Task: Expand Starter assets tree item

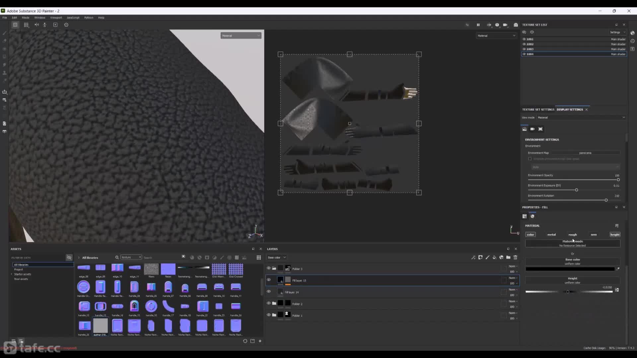Action: click(12, 274)
